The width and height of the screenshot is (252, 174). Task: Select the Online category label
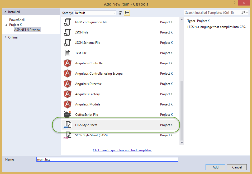(x=13, y=37)
